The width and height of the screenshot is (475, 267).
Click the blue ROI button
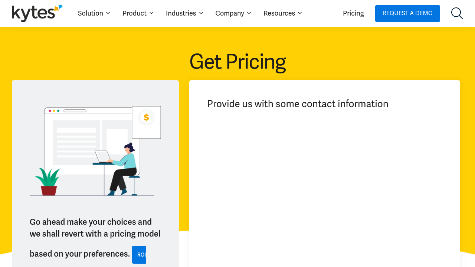point(139,255)
